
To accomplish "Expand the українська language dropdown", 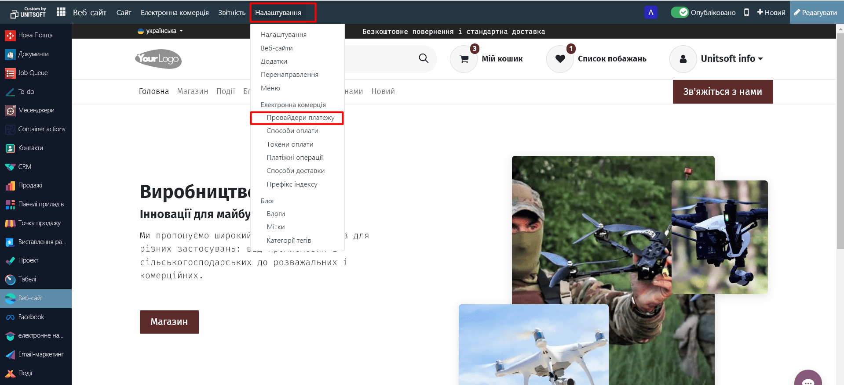I will pos(161,31).
